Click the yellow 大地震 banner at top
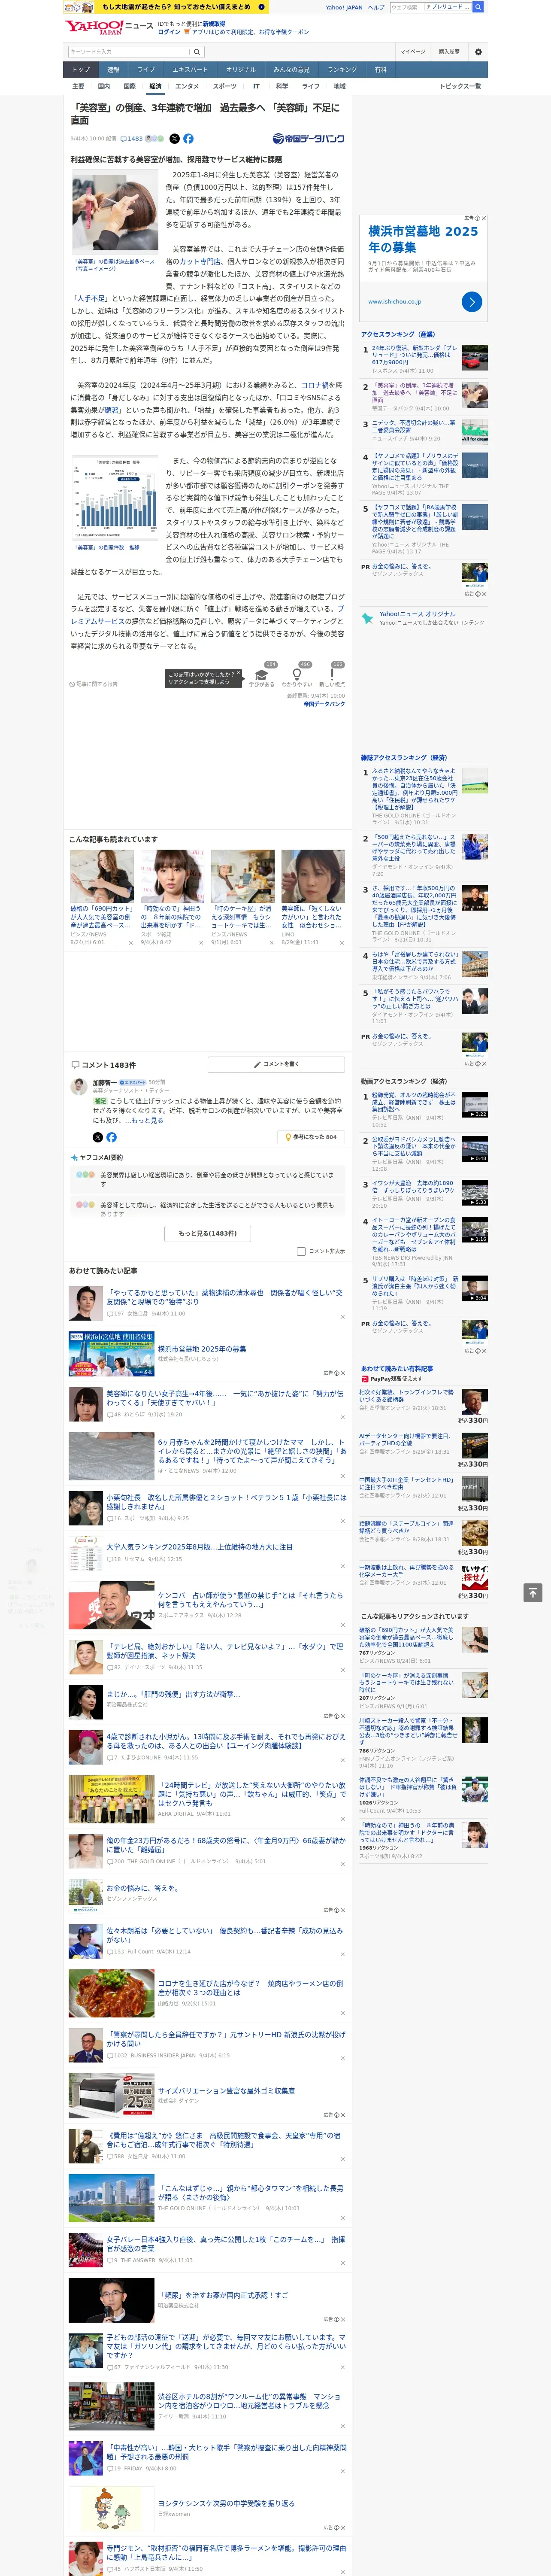This screenshot has width=551, height=2576. 167,7
